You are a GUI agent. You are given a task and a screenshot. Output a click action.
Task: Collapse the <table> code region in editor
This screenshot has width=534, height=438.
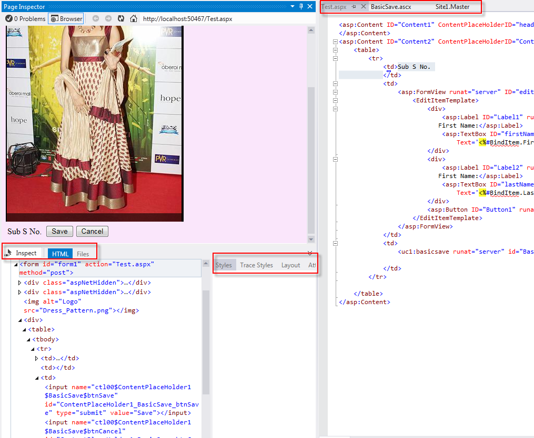point(335,50)
